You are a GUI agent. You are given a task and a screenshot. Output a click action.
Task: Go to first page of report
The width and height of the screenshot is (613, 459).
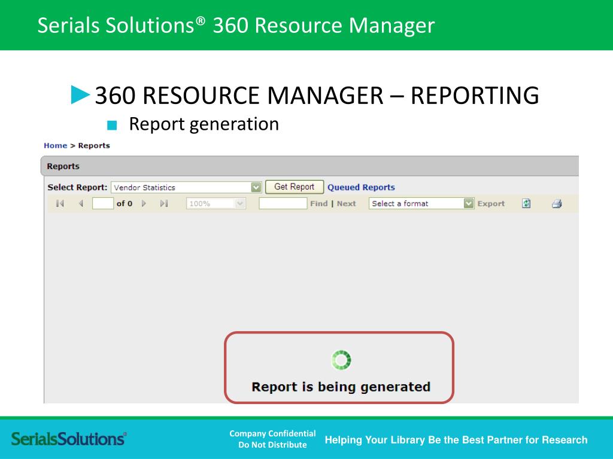point(60,203)
